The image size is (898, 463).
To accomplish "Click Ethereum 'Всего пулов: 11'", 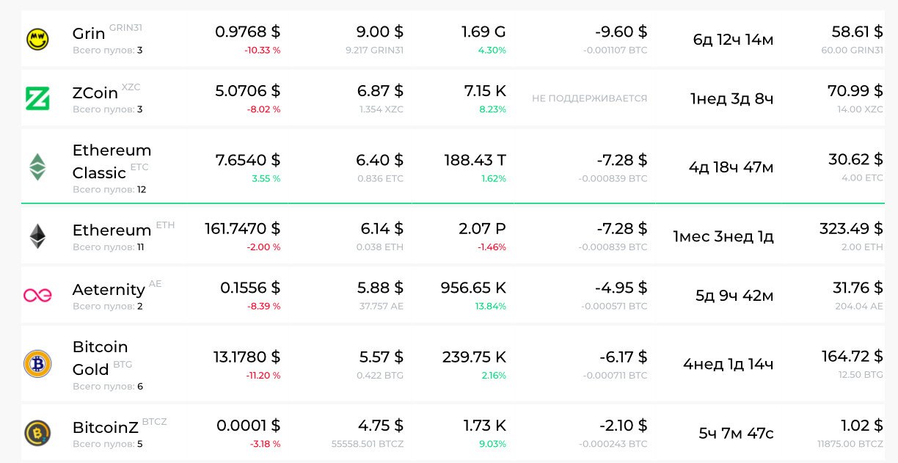I will point(109,247).
